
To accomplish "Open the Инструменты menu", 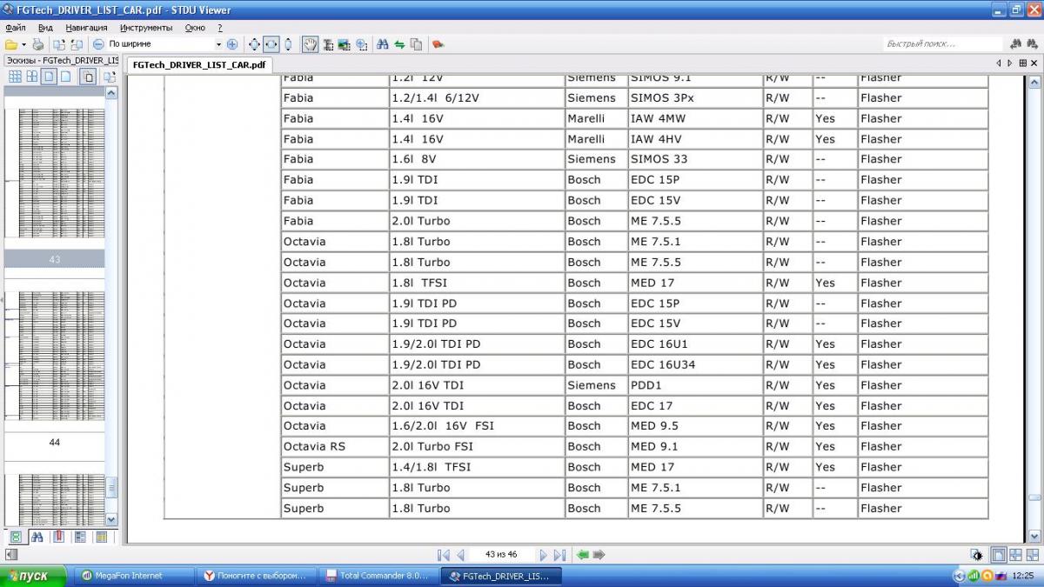I will (146, 27).
